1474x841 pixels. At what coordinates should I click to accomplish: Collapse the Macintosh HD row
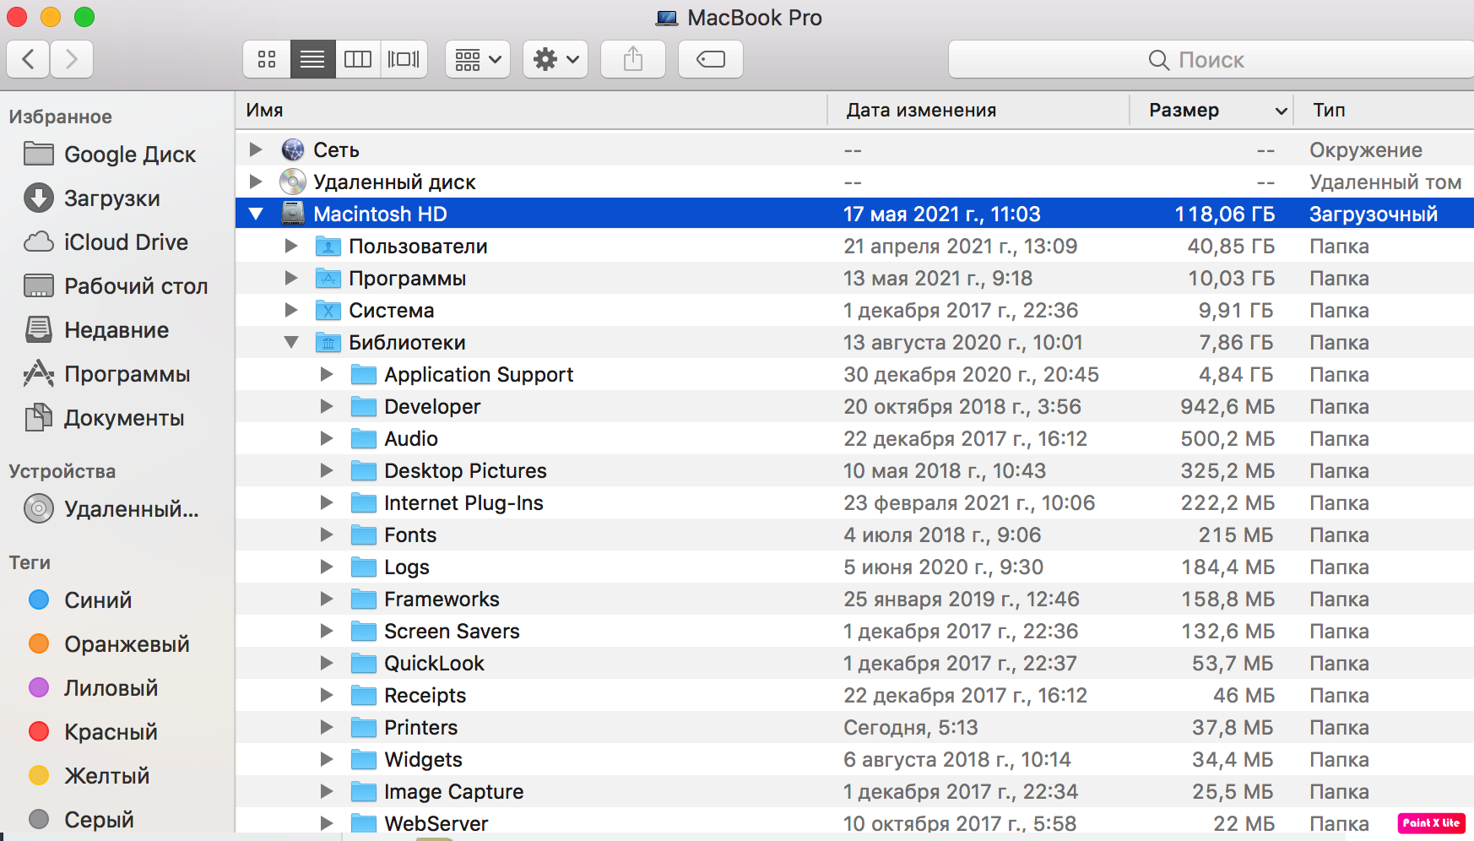[x=256, y=214]
